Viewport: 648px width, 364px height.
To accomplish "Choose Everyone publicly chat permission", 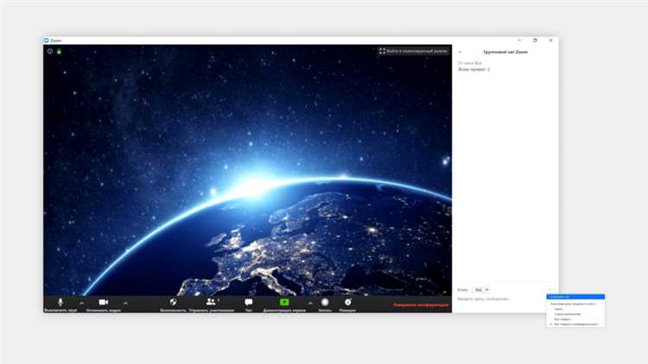I will (x=562, y=319).
